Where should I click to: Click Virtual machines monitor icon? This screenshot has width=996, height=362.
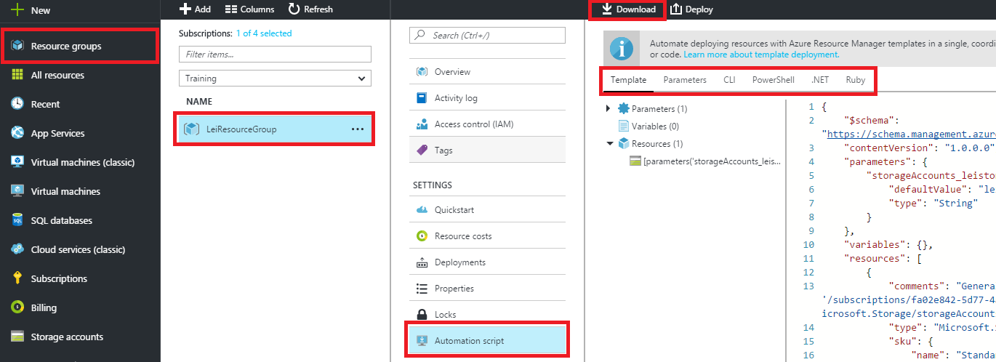click(x=17, y=191)
